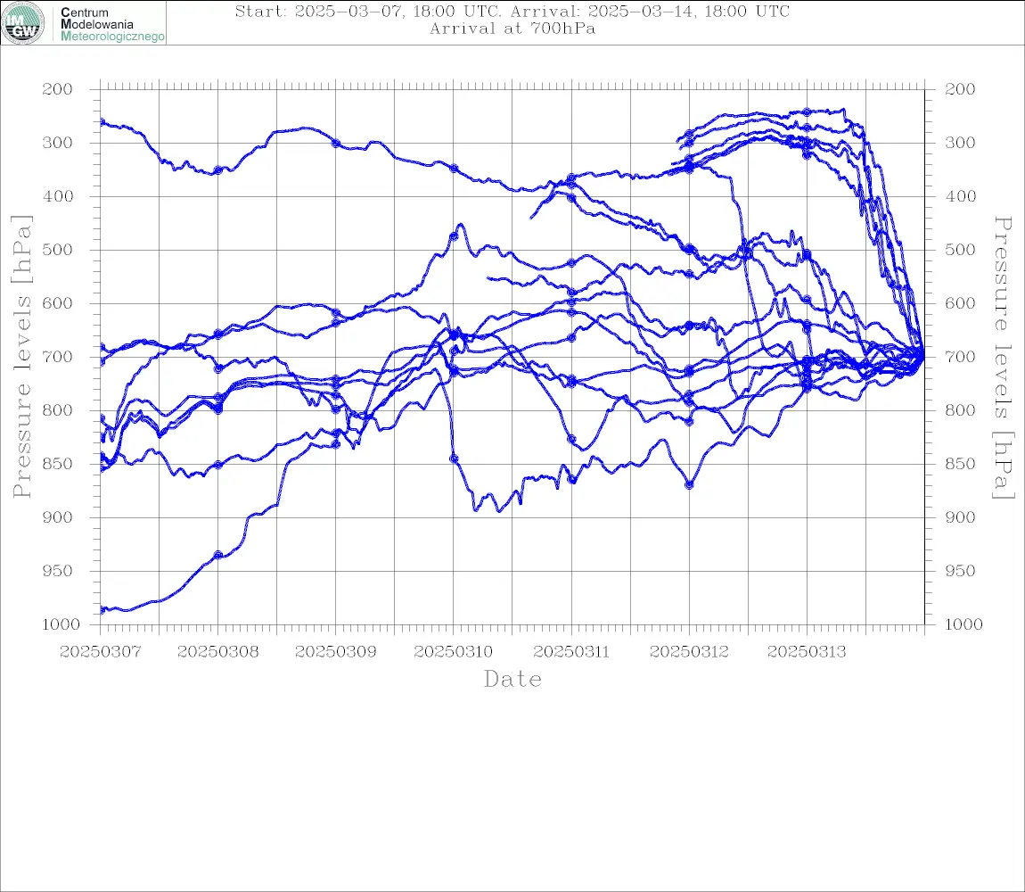This screenshot has height=892, width=1025.
Task: Click the 'Date' x-axis title
Action: (512, 680)
